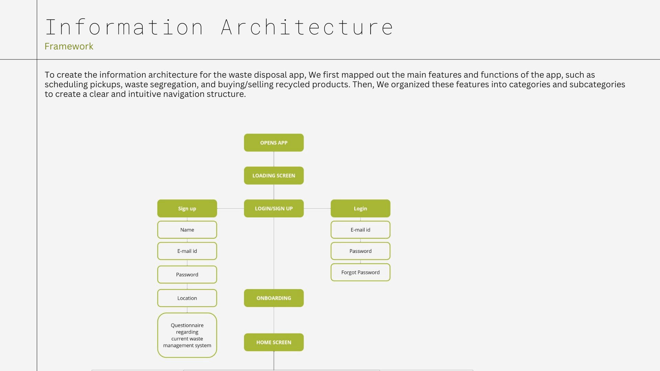660x371 pixels.
Task: Click the HOME SCREEN node
Action: [274, 342]
